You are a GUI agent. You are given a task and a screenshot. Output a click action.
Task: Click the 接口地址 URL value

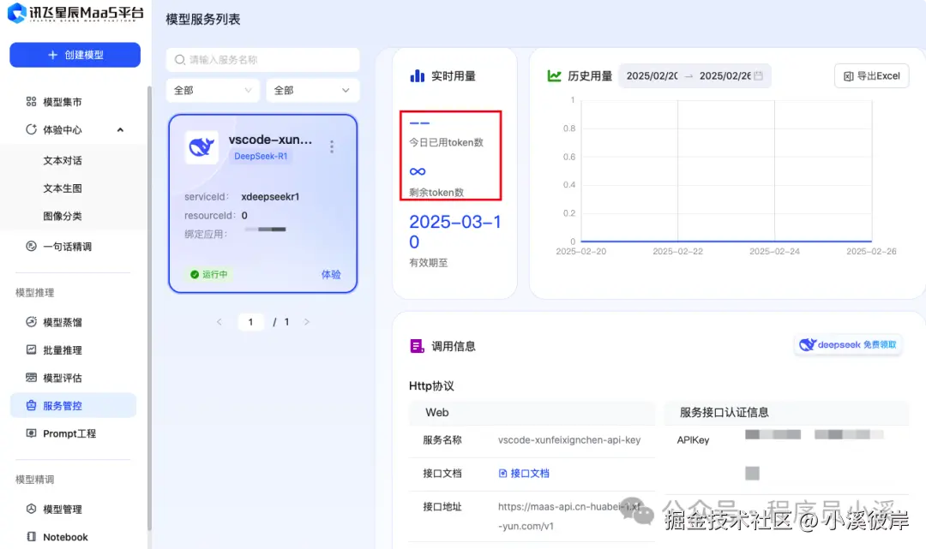pyautogui.click(x=568, y=516)
